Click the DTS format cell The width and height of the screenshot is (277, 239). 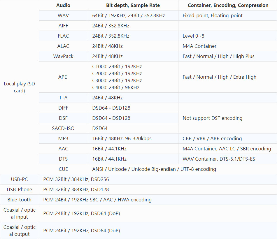[63, 159]
